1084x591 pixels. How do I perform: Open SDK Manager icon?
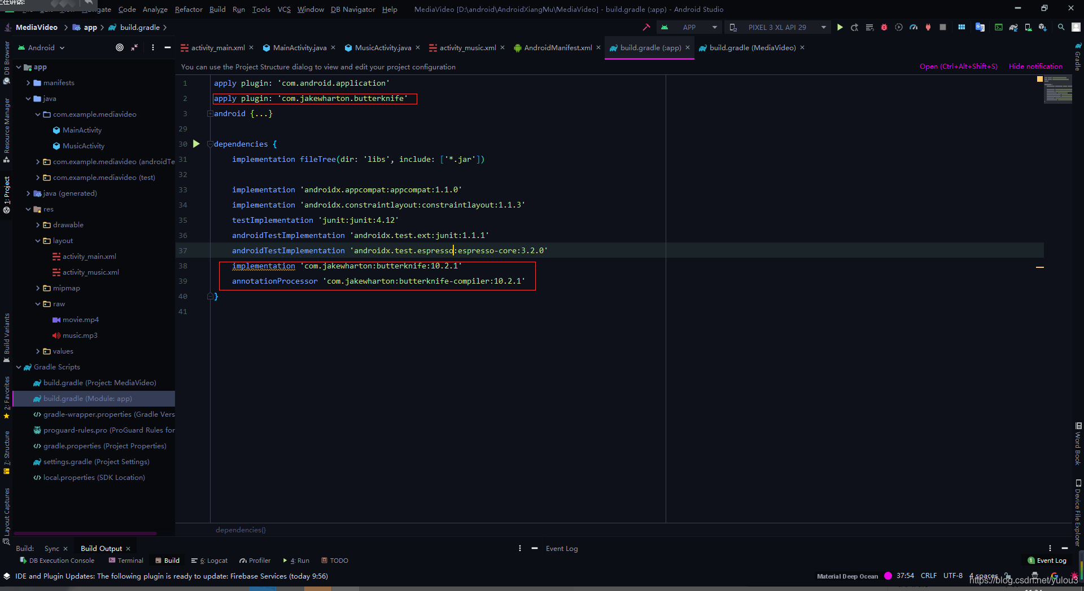1043,27
